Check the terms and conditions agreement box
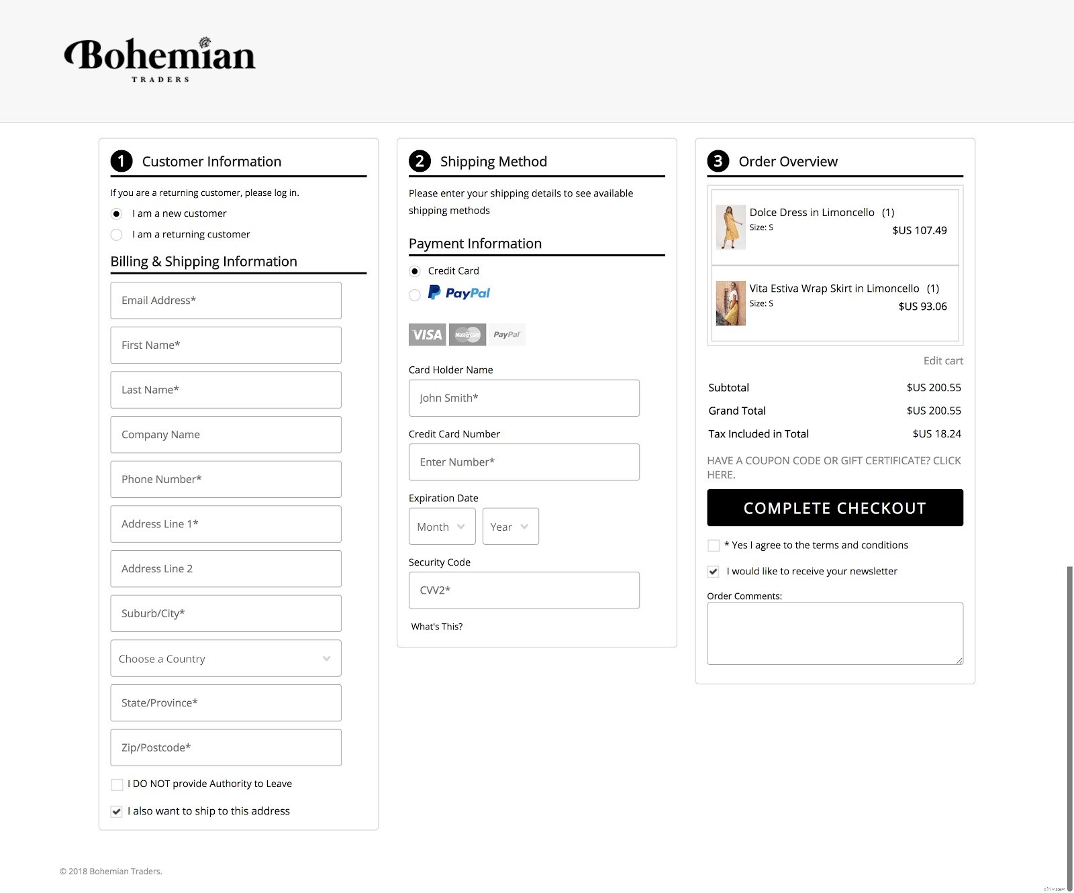This screenshot has width=1074, height=893. (x=713, y=545)
